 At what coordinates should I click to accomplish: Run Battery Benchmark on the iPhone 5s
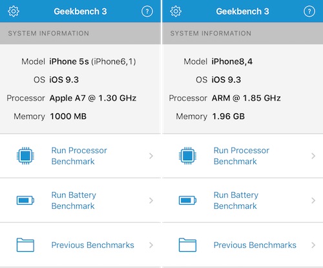tap(80, 200)
